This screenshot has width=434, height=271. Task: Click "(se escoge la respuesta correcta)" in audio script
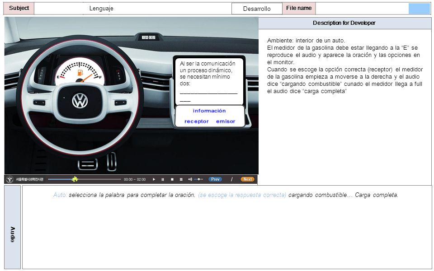coord(242,195)
